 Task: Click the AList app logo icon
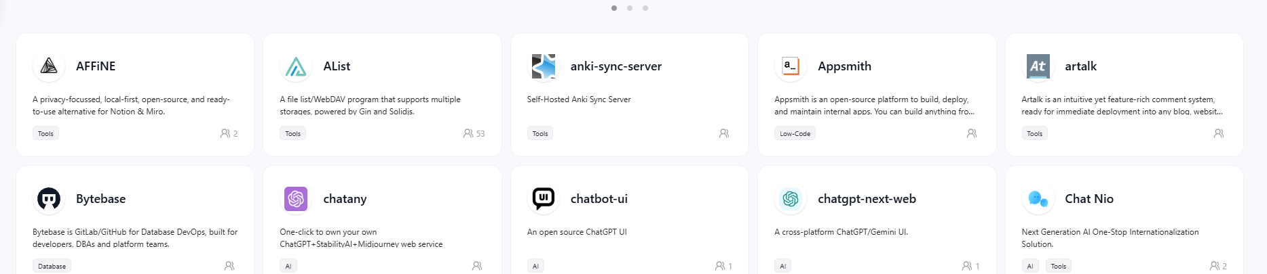pyautogui.click(x=296, y=66)
